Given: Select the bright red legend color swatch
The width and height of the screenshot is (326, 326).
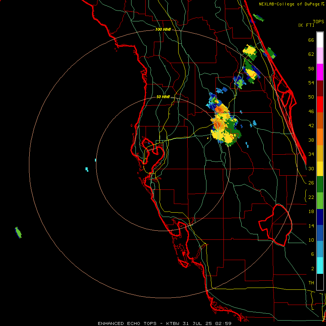Looking at the screenshot, I should coord(320,104).
